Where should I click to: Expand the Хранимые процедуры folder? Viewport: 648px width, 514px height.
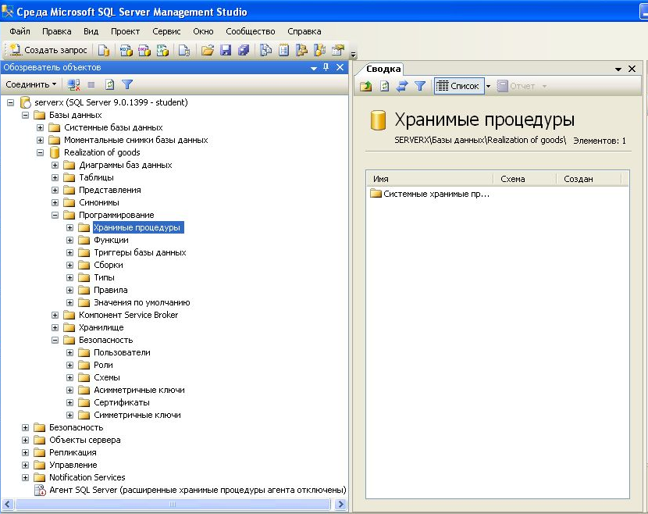pyautogui.click(x=69, y=227)
